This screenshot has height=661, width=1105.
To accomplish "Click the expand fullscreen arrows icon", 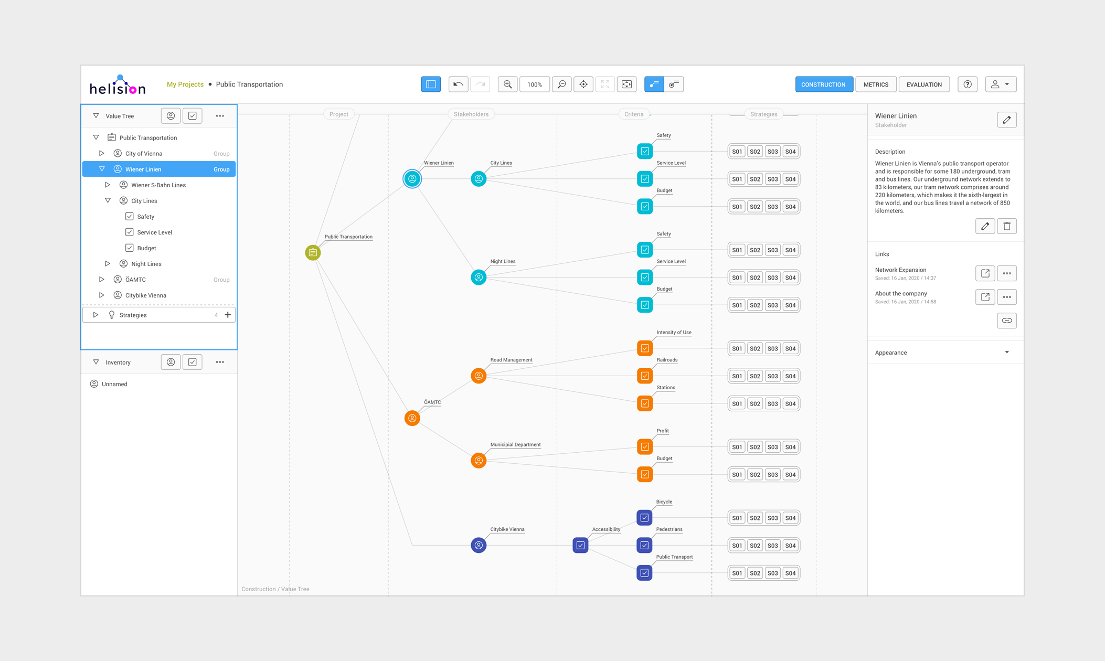I will click(x=605, y=84).
